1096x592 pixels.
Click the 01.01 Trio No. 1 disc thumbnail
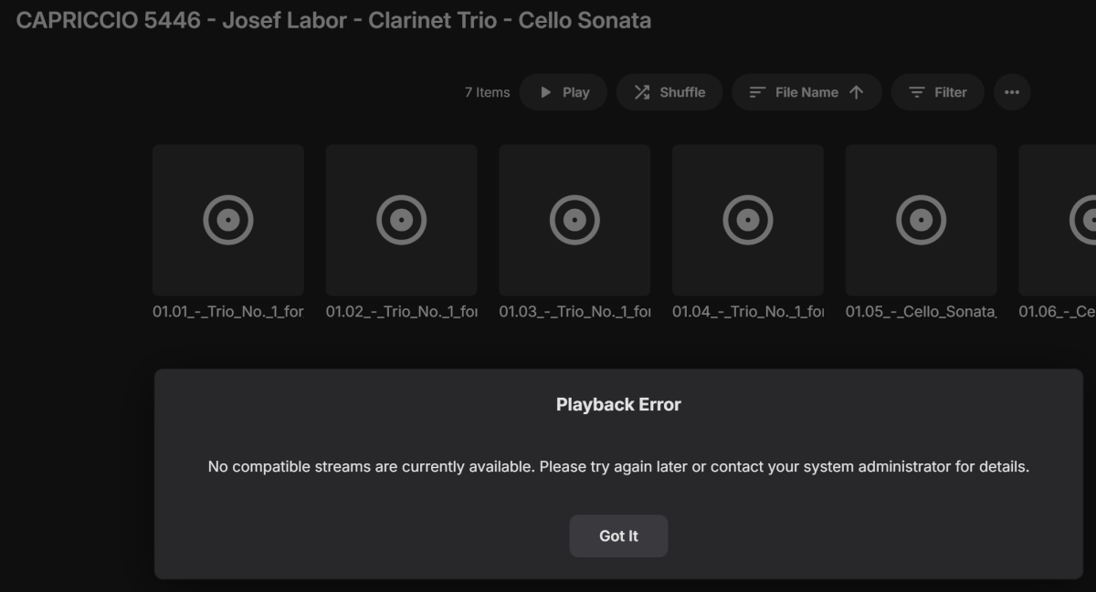pyautogui.click(x=227, y=220)
